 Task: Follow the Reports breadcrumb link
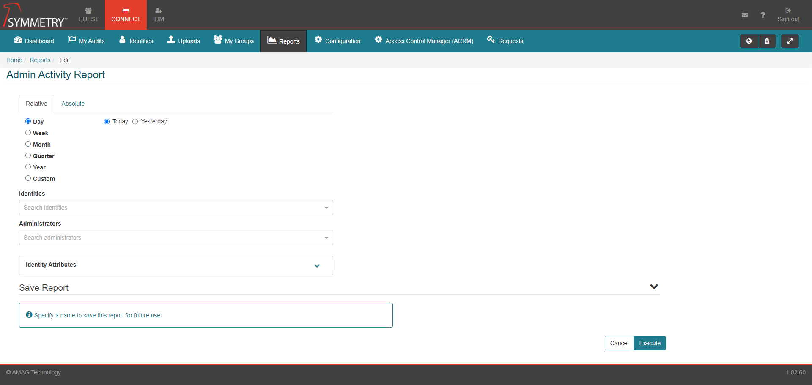point(40,60)
